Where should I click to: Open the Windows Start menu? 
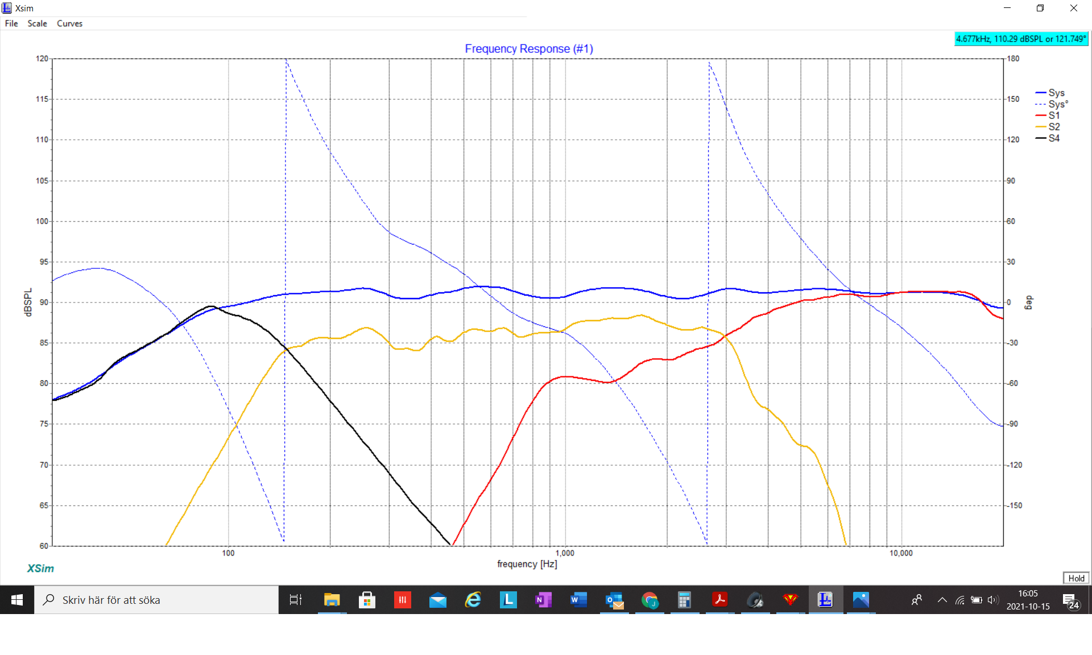[17, 600]
